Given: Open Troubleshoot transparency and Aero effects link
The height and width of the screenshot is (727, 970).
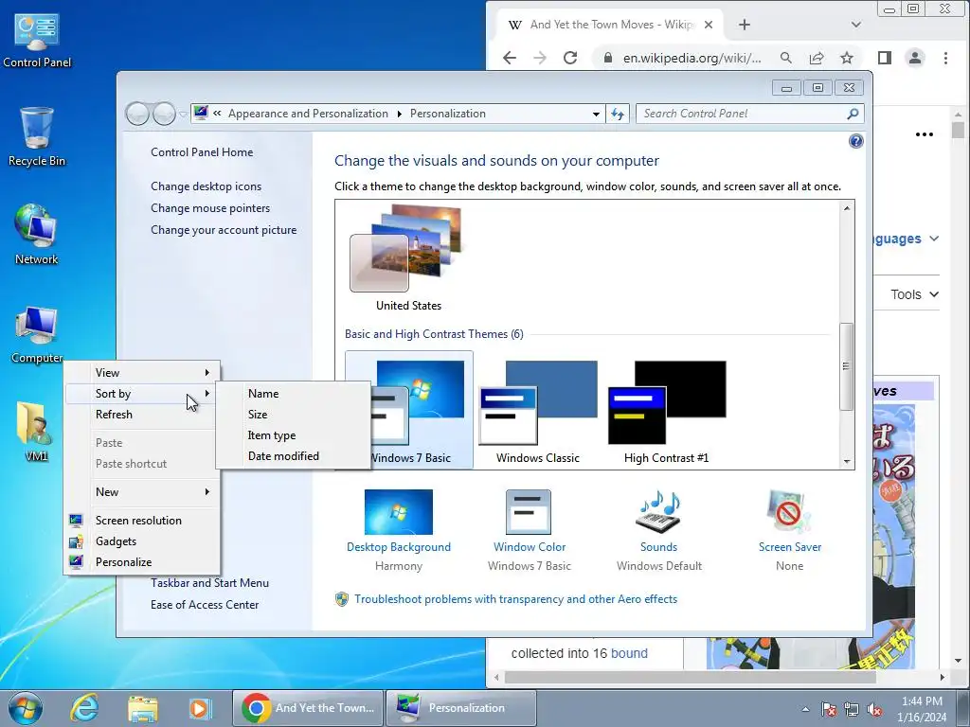Looking at the screenshot, I should tap(515, 599).
